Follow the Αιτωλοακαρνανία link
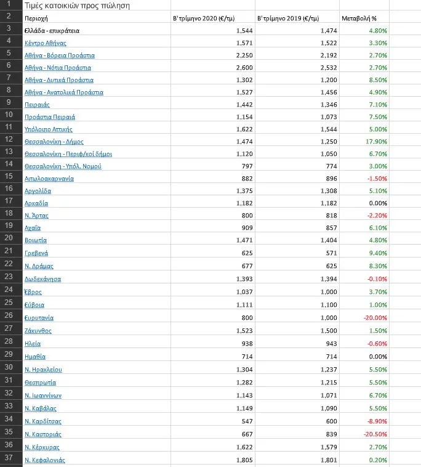Screen dimensions: 421x467 point(49,178)
